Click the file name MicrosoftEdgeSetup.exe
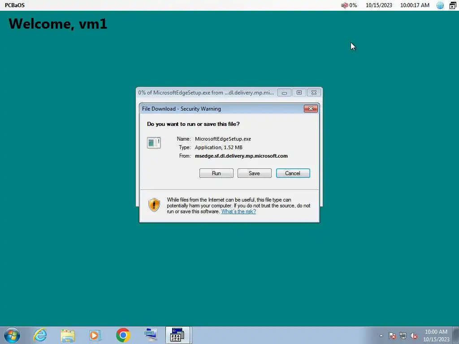 (x=223, y=139)
